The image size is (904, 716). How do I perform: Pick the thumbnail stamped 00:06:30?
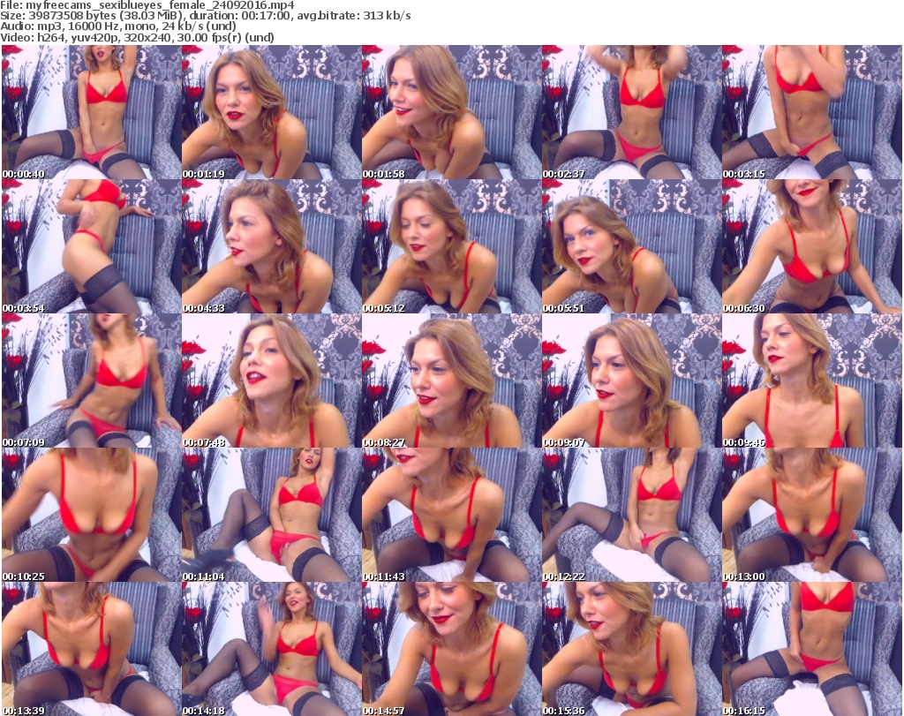pyautogui.click(x=811, y=246)
